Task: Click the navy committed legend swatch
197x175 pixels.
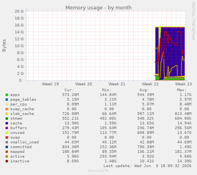Action: [7, 147]
